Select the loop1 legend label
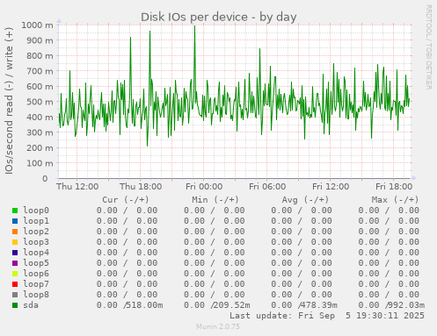437x336 pixels. (36, 221)
